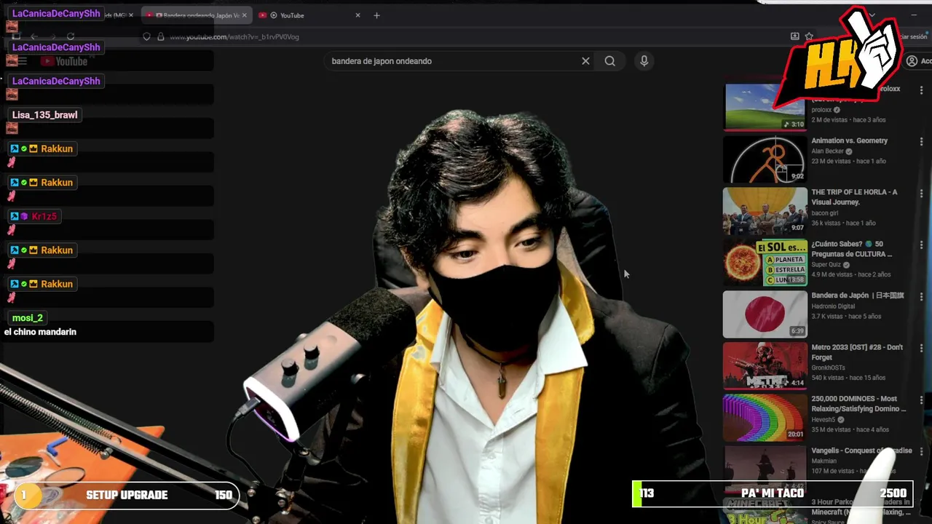
Task: Bookmark page with the star icon
Action: coord(809,36)
